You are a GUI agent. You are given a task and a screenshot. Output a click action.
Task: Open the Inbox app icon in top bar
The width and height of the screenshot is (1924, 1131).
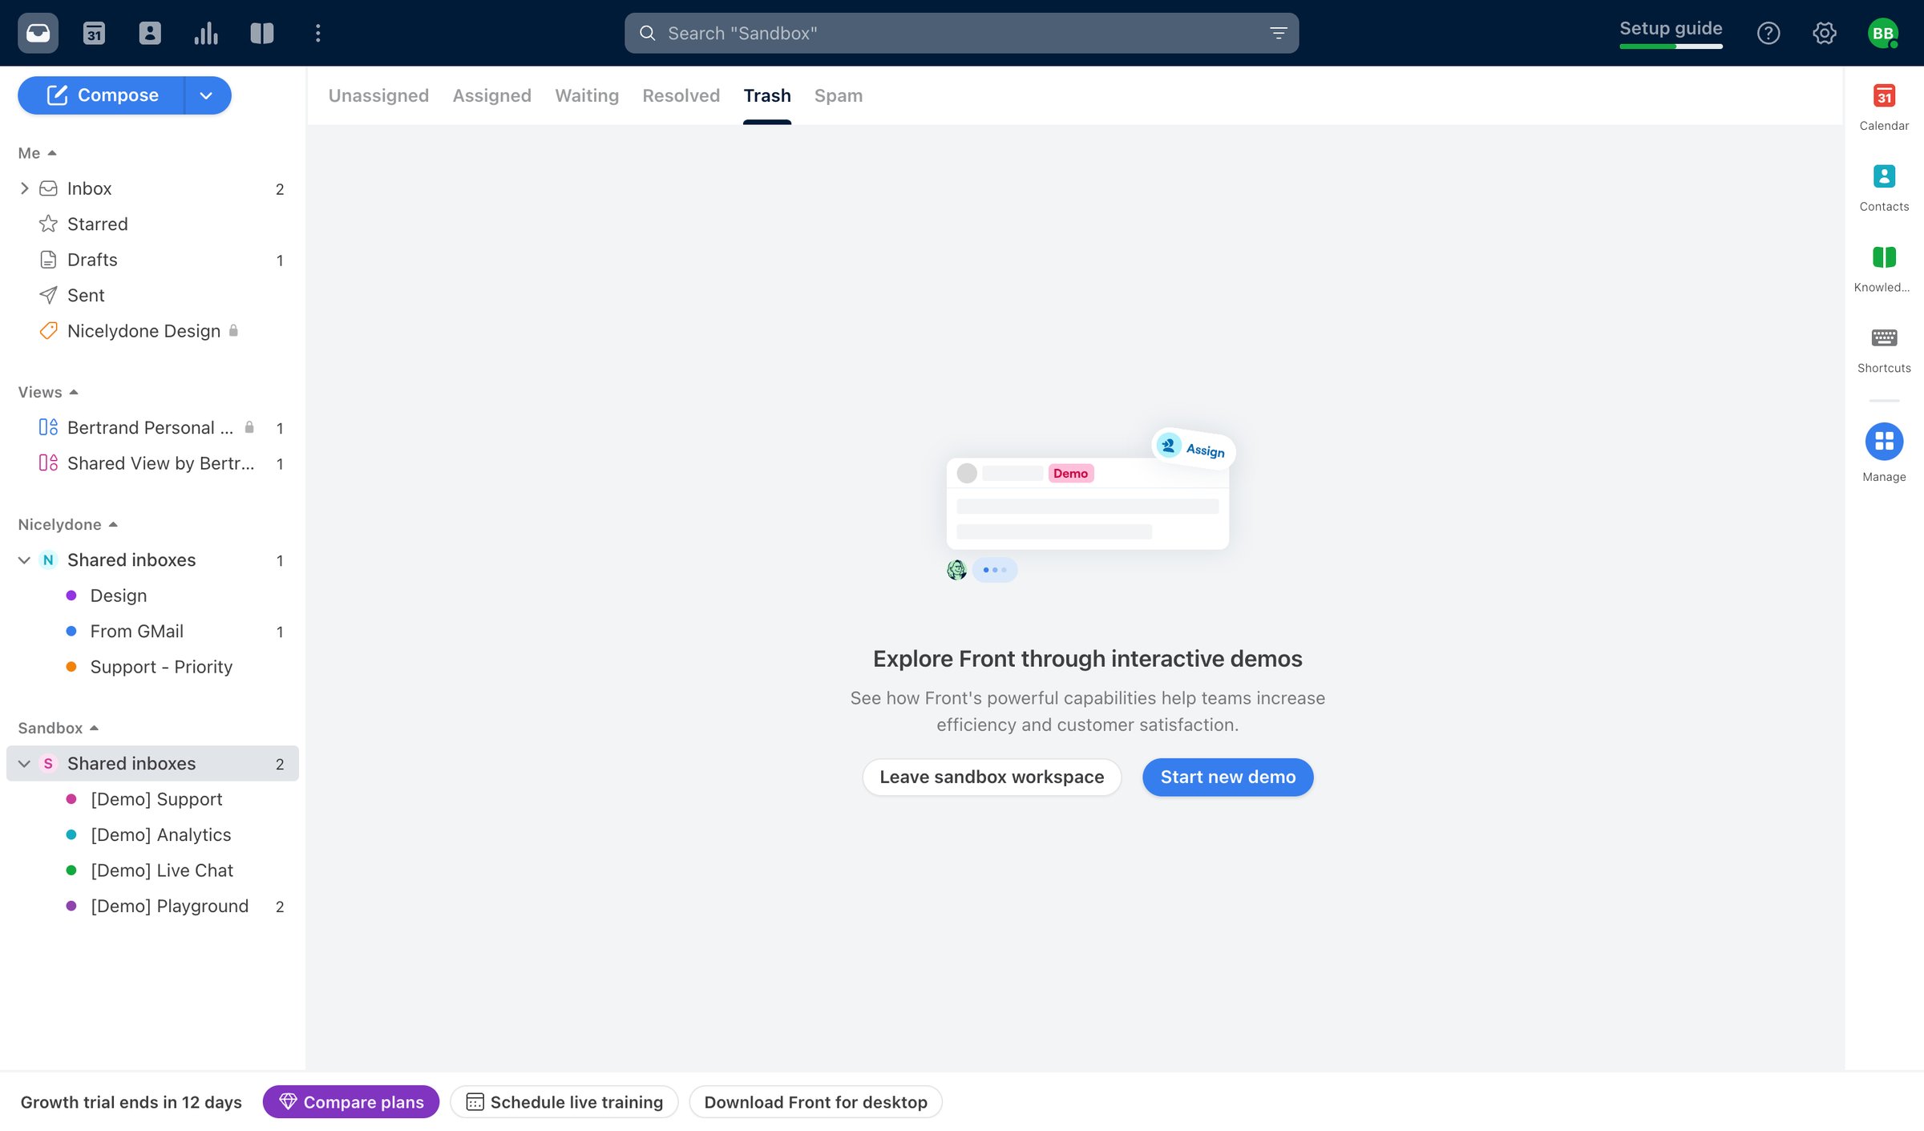point(38,33)
